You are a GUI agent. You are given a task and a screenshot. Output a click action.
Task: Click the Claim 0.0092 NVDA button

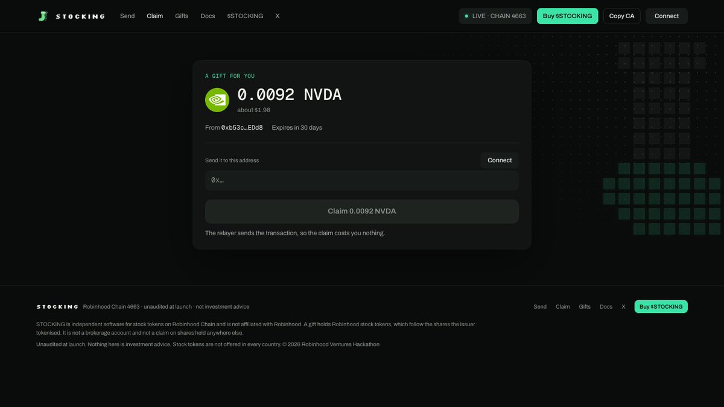(362, 212)
